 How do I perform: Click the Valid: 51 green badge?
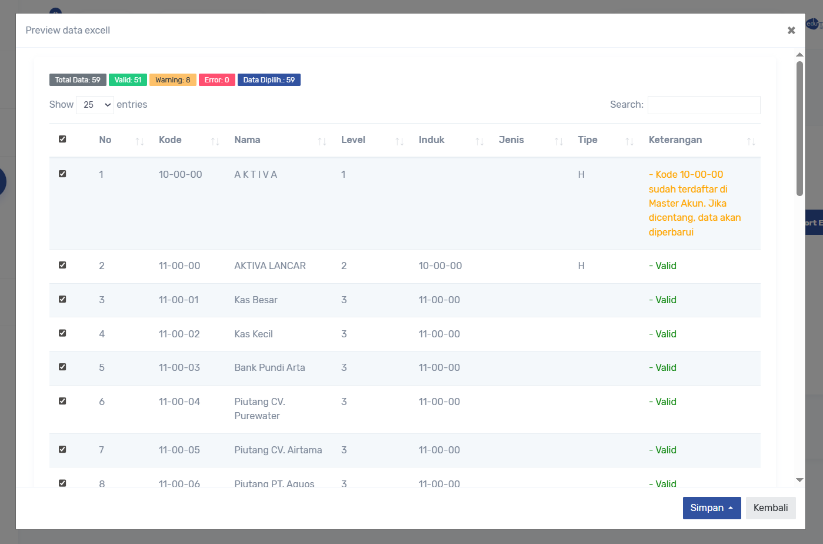(x=128, y=80)
